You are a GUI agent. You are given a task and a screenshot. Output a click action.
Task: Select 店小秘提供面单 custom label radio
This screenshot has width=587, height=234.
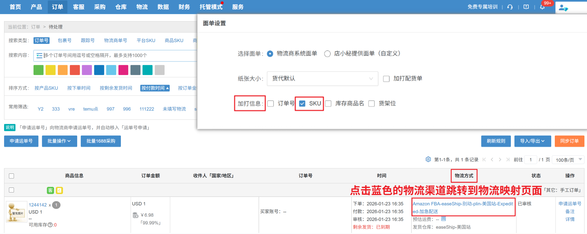[327, 54]
